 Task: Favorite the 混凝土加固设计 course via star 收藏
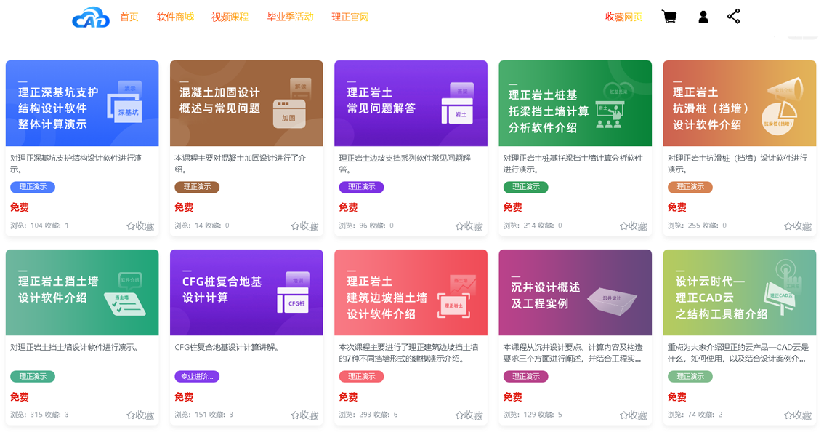point(304,226)
